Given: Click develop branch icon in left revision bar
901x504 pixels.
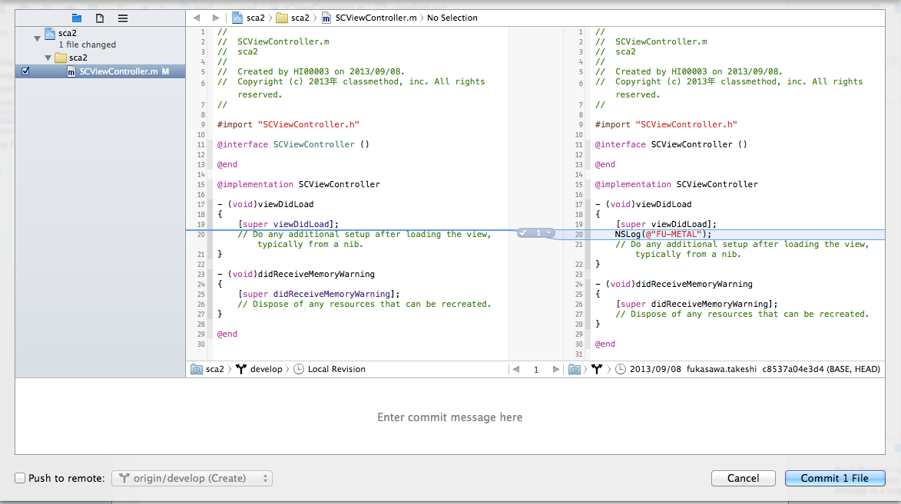Looking at the screenshot, I should click(240, 369).
